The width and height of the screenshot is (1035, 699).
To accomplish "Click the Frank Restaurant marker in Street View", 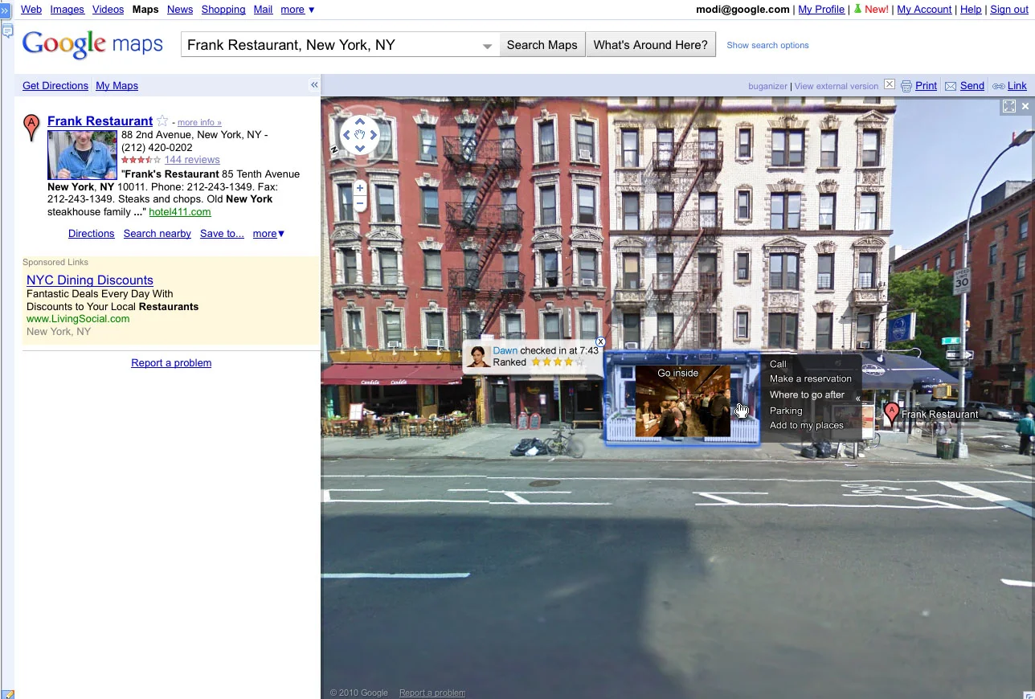I will 890,415.
